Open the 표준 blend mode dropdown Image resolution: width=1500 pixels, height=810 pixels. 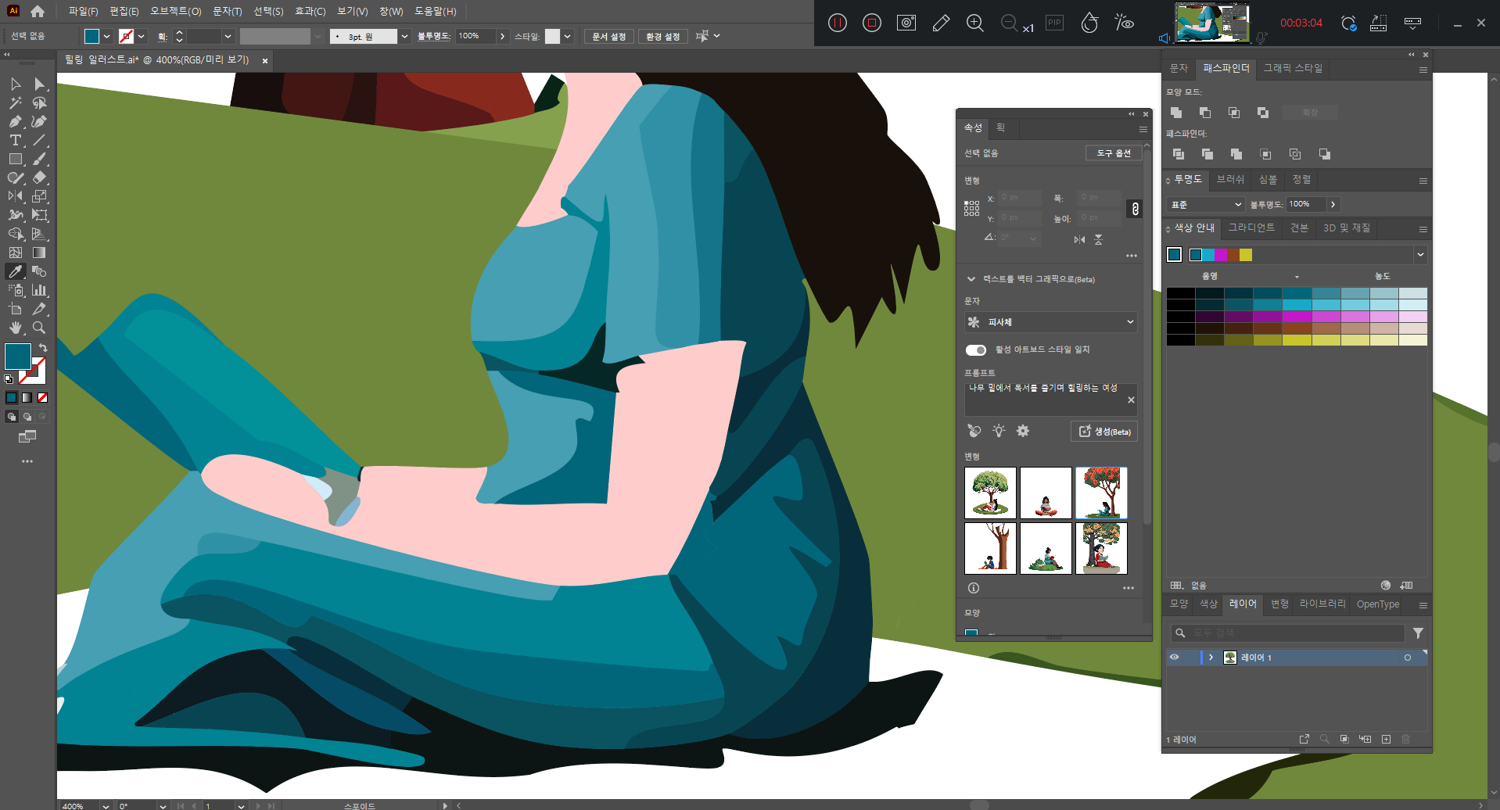click(1205, 204)
